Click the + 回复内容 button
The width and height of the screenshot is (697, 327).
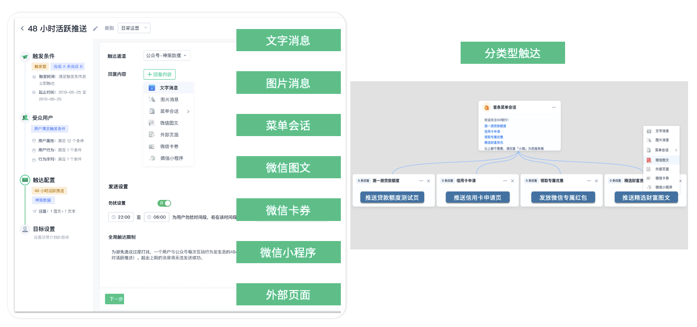point(159,74)
